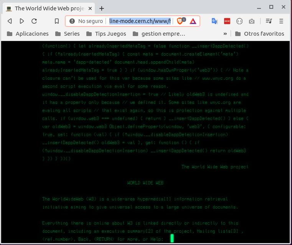Open the Aplicaciones bookmarks folder
292x245 pixels.
[x=28, y=34]
